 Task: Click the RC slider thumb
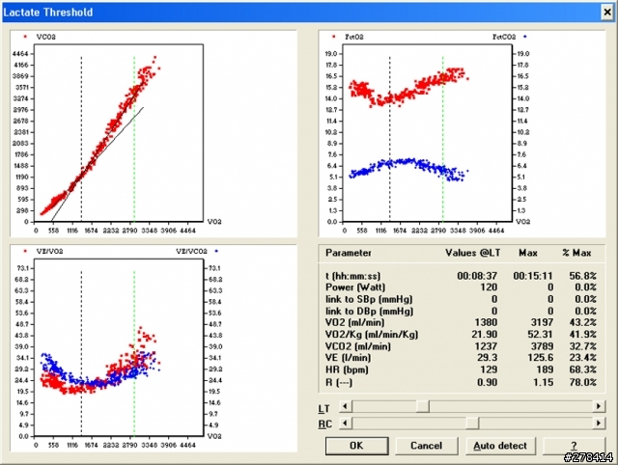coord(472,424)
